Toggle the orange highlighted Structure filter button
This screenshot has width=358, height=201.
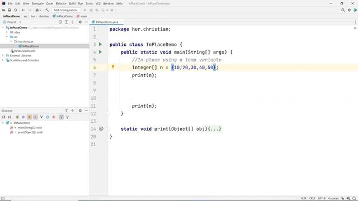click(x=29, y=117)
